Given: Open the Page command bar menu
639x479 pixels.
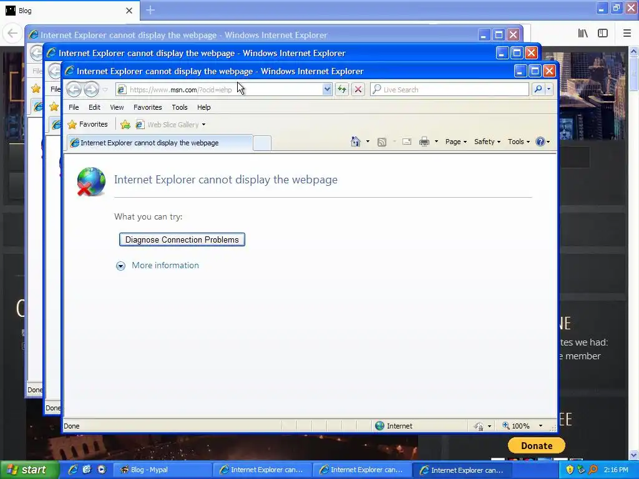Looking at the screenshot, I should 456,142.
